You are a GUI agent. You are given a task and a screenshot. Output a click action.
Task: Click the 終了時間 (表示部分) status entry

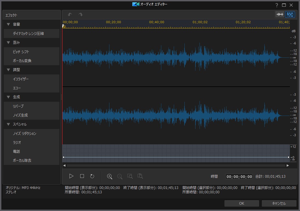pyautogui.click(x=151, y=188)
